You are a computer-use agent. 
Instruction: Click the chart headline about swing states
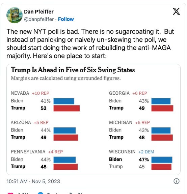click(73, 70)
